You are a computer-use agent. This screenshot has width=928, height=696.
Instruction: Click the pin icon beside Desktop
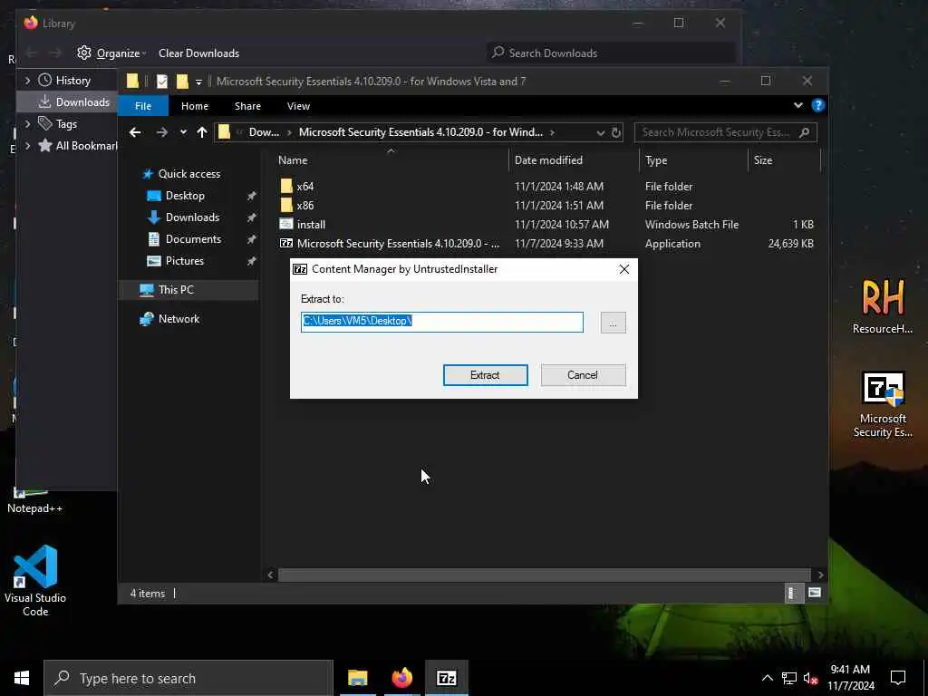[x=252, y=196]
